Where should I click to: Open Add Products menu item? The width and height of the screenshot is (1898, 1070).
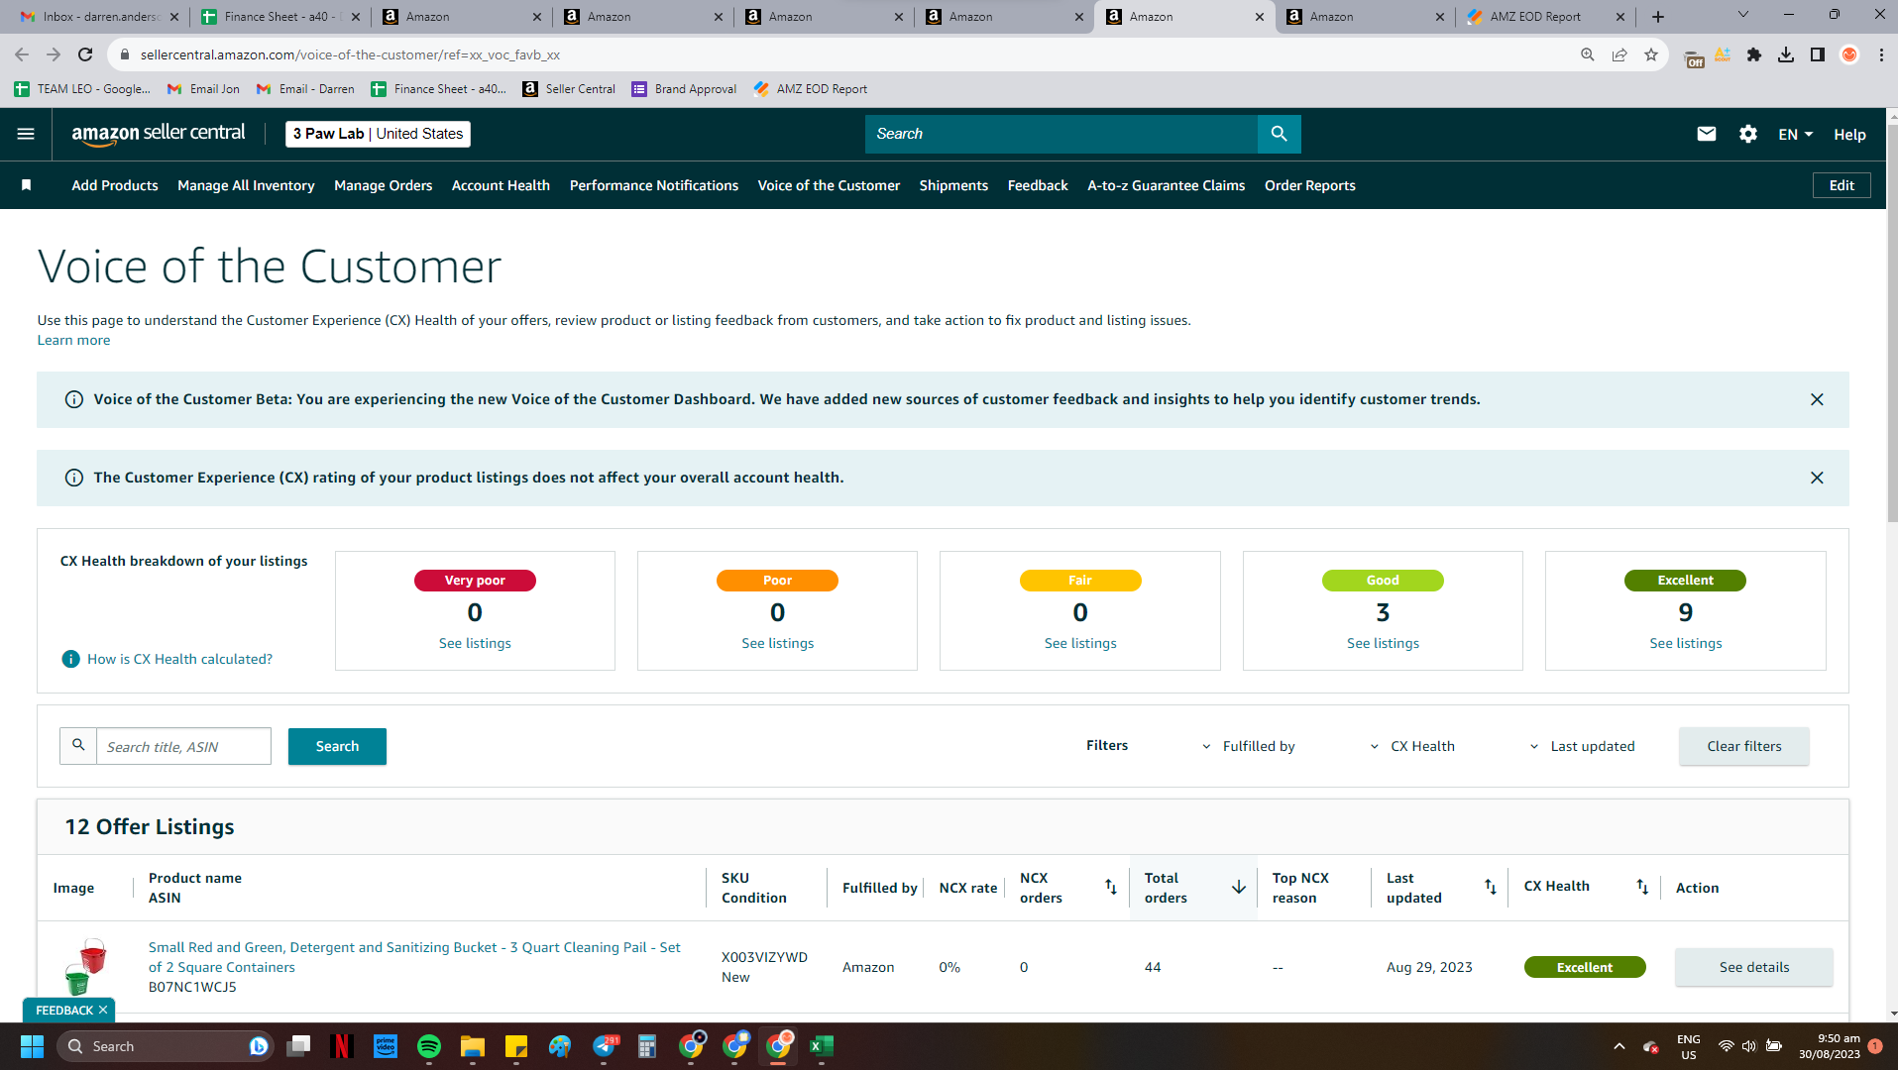pos(115,185)
